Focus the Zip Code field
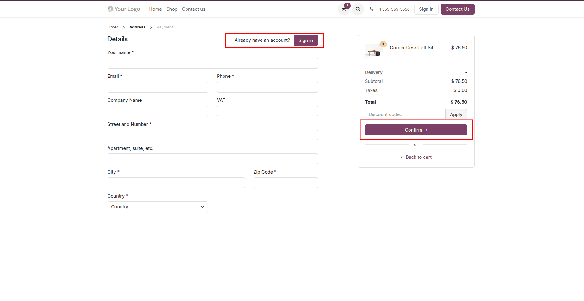Screen dimensions: 584x301 tap(286, 183)
